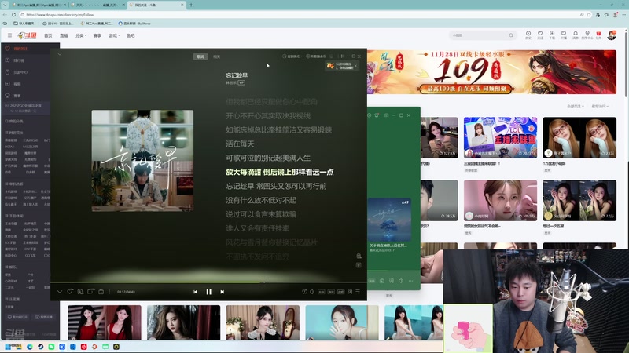Click volume icon in green mini window
Viewport: 629px width, 353px height.
click(x=401, y=281)
